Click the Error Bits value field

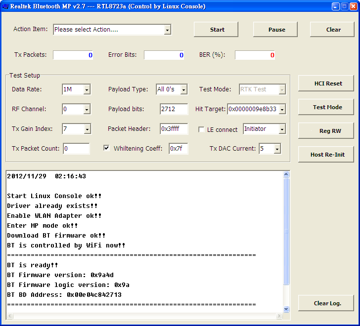164,55
